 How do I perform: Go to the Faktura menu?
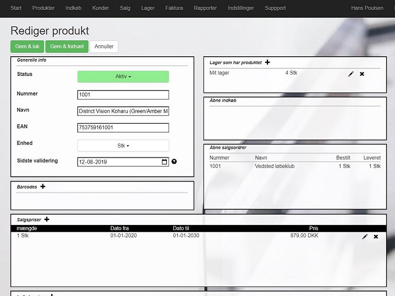click(x=174, y=8)
